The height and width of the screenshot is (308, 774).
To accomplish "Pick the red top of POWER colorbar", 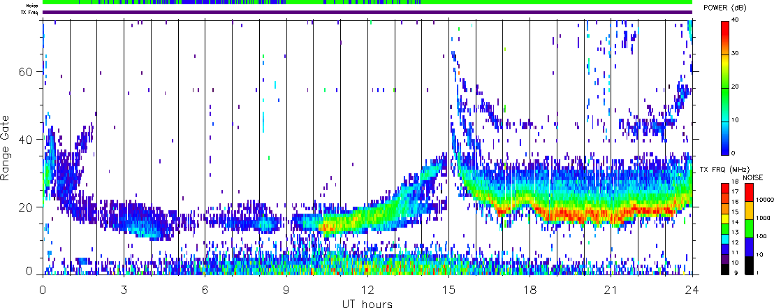I will 726,29.
